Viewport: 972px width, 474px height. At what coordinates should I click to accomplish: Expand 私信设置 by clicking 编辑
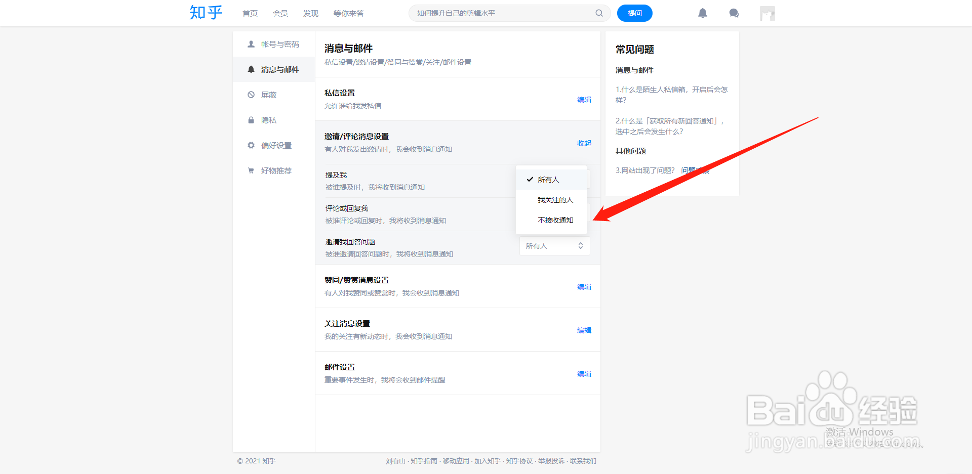584,100
